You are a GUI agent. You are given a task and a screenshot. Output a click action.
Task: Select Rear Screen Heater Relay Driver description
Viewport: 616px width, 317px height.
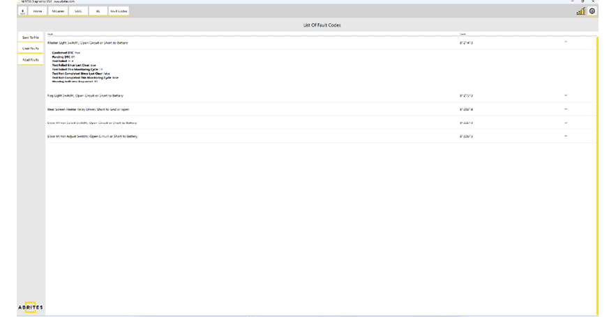(88, 109)
